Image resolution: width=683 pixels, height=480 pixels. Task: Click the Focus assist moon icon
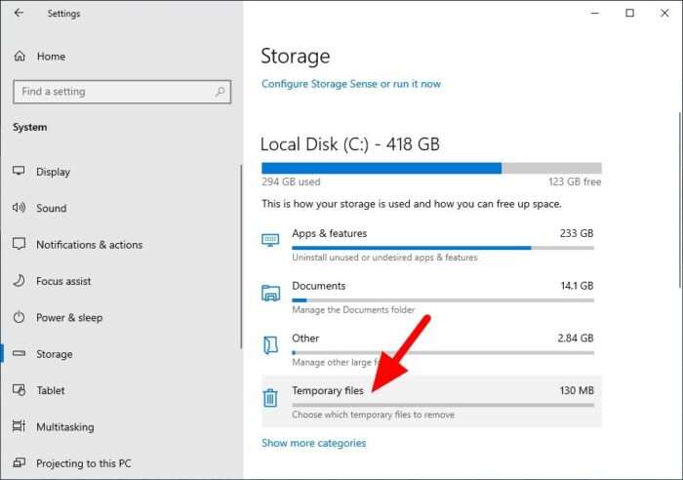[19, 281]
